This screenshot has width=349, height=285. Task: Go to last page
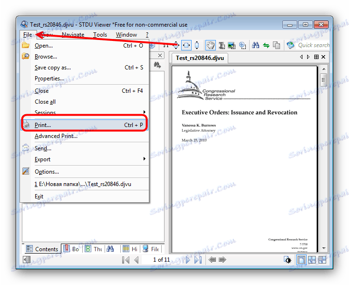(198, 260)
